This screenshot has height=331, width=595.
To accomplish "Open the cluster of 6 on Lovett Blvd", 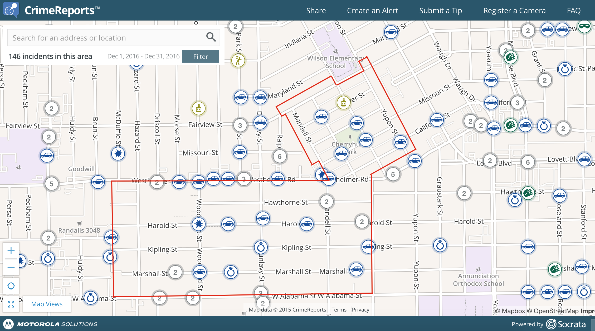I will click(528, 162).
